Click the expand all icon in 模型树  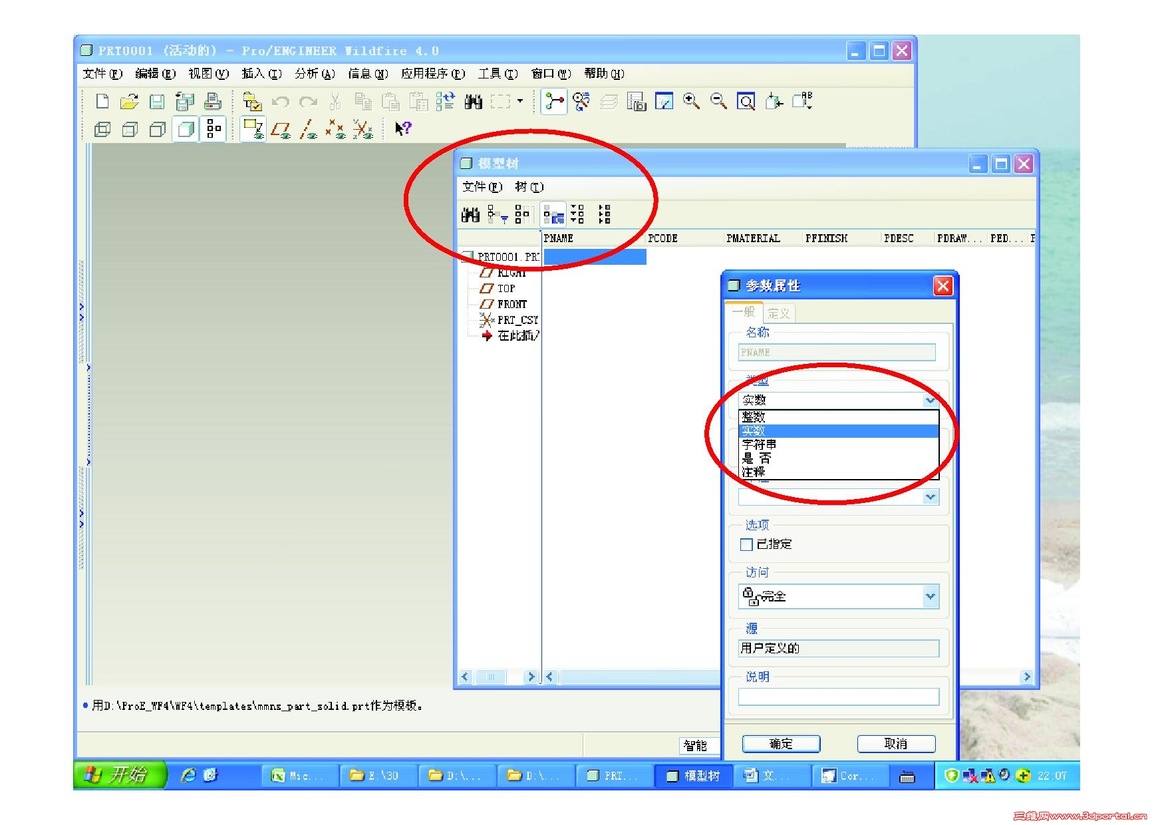pos(577,214)
